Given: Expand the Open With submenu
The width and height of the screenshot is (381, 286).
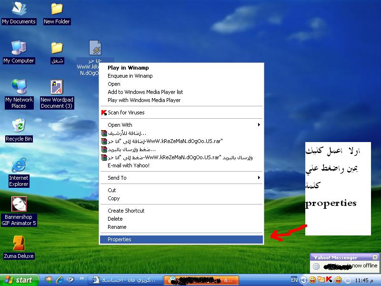Looking at the screenshot, I should [x=181, y=125].
